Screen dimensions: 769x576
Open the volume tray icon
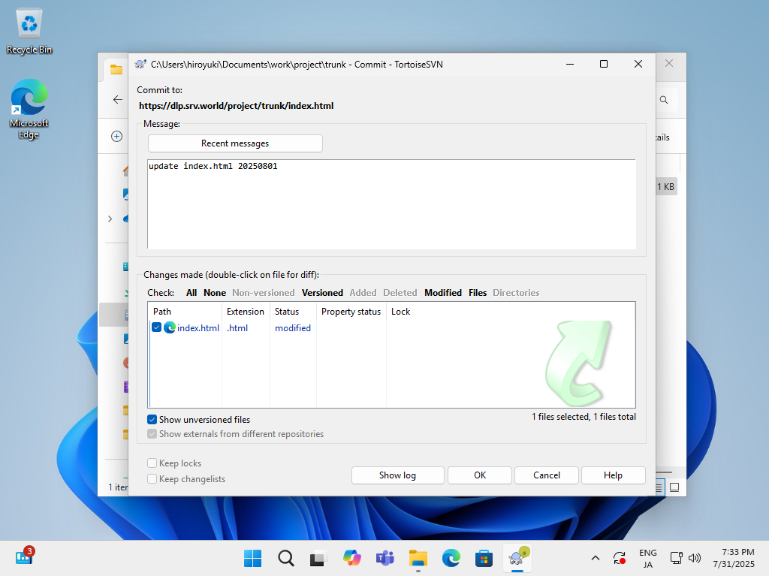(x=695, y=558)
